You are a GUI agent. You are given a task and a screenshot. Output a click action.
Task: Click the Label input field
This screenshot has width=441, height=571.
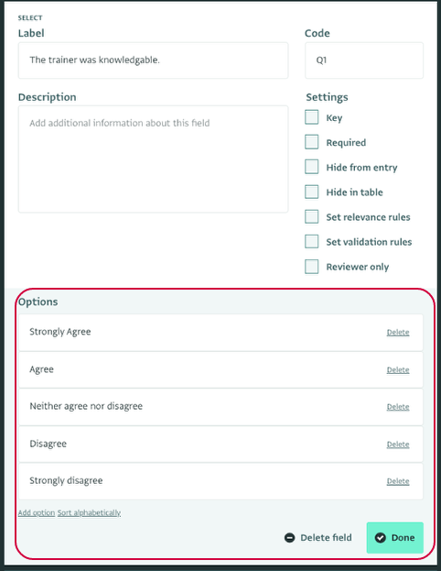coord(153,60)
